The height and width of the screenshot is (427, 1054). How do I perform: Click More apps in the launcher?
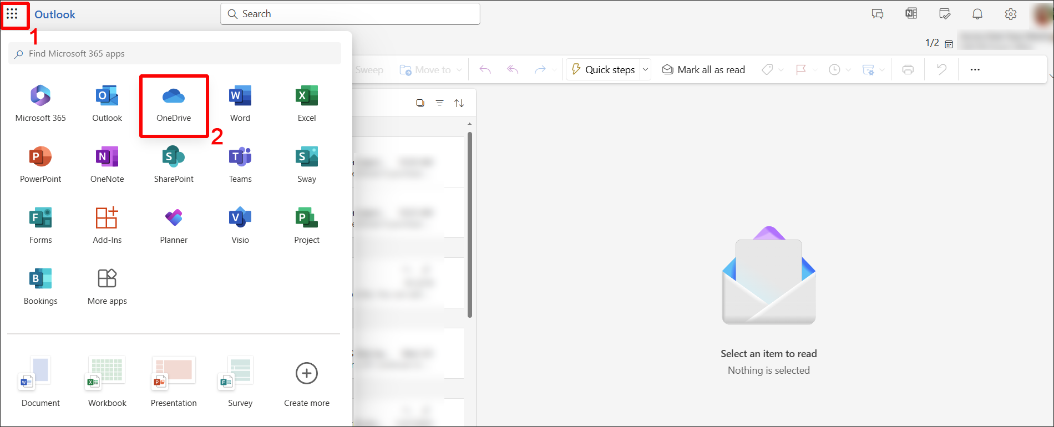tap(107, 287)
